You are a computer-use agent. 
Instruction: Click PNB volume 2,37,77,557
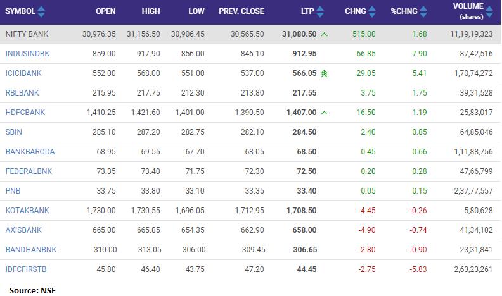point(473,191)
